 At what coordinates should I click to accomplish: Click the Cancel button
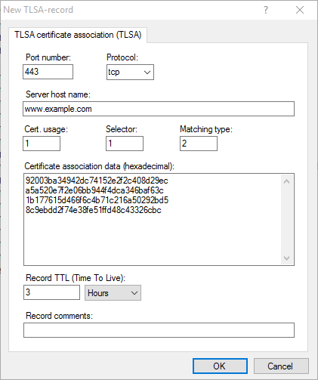(281, 366)
